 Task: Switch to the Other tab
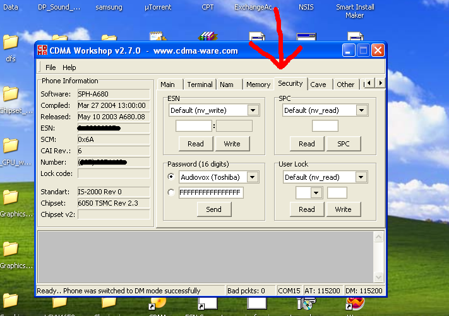(345, 85)
